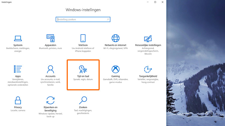Open the Apps list icon
The image size is (225, 126).
pos(18,69)
